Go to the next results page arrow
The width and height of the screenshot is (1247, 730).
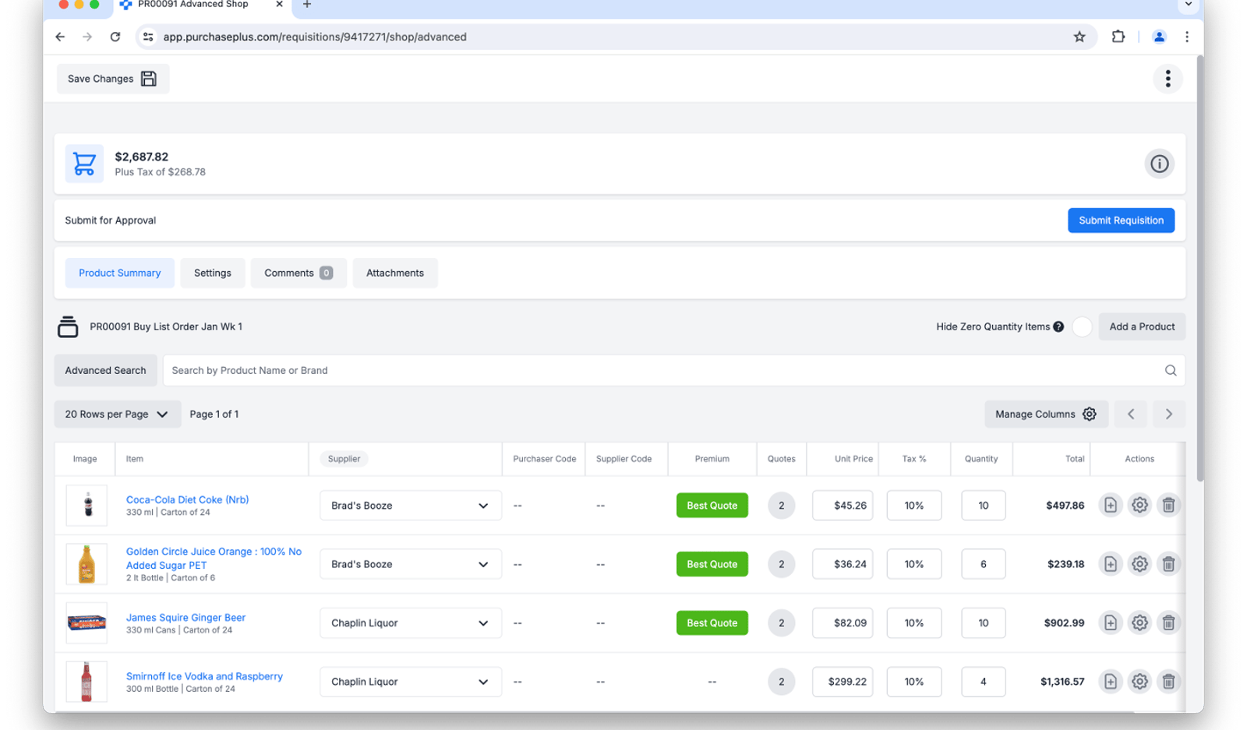point(1168,414)
